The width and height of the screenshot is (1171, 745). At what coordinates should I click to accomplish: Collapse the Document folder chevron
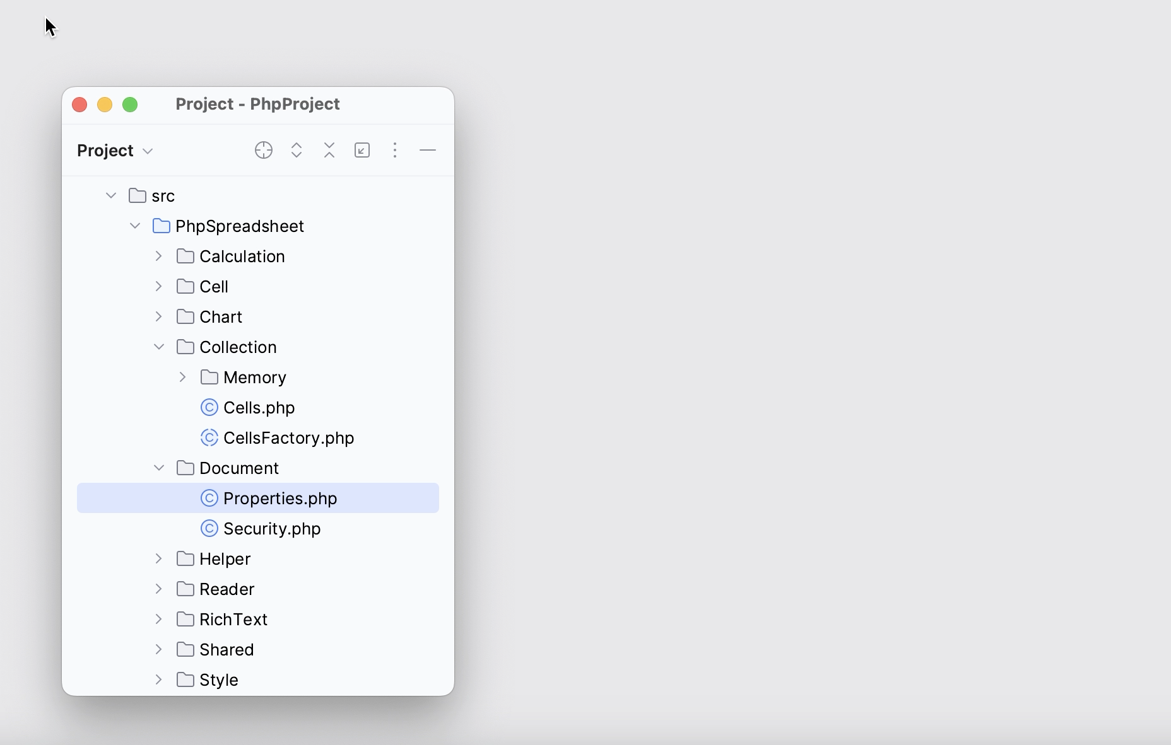point(159,468)
